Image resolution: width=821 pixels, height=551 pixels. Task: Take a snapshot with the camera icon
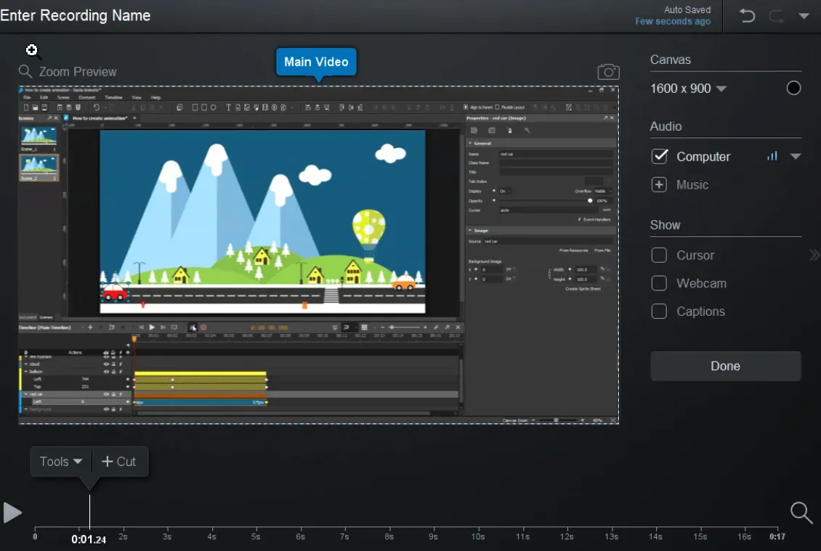[608, 72]
